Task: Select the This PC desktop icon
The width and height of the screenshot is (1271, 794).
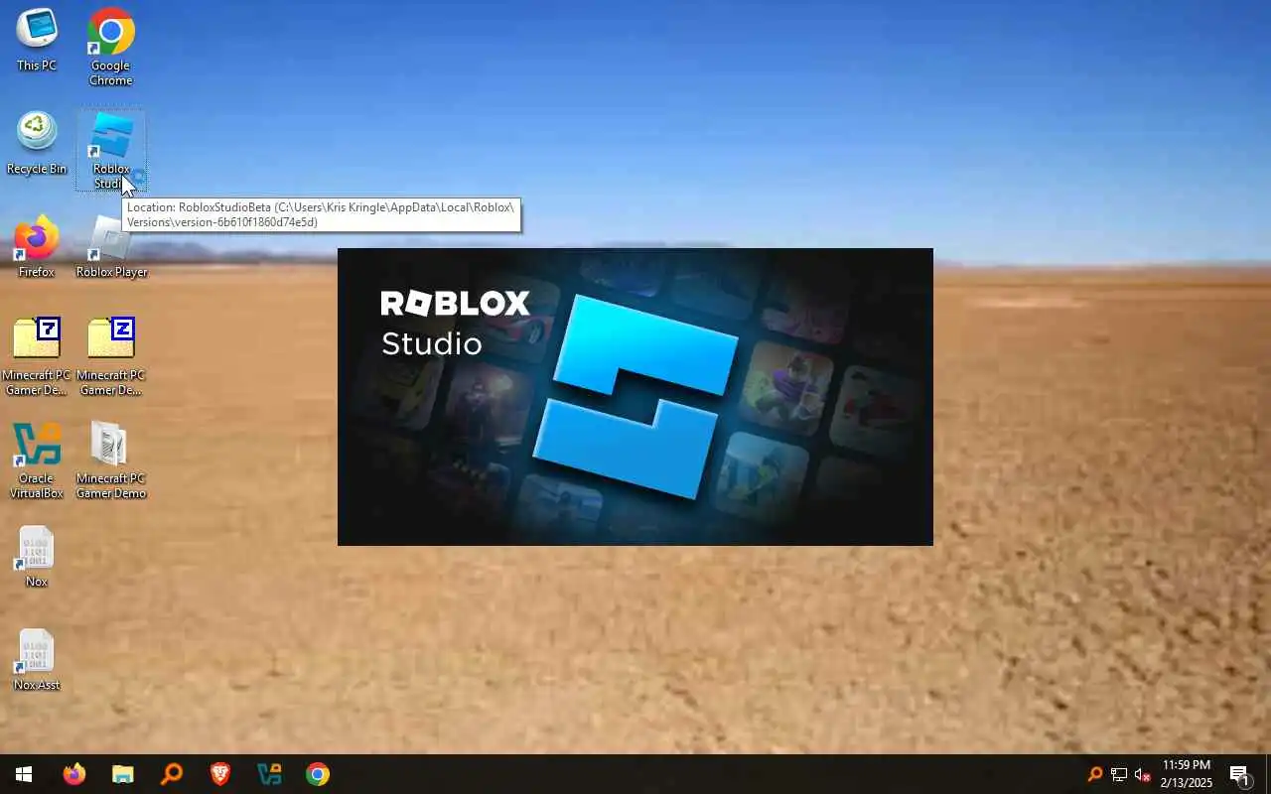Action: click(37, 40)
